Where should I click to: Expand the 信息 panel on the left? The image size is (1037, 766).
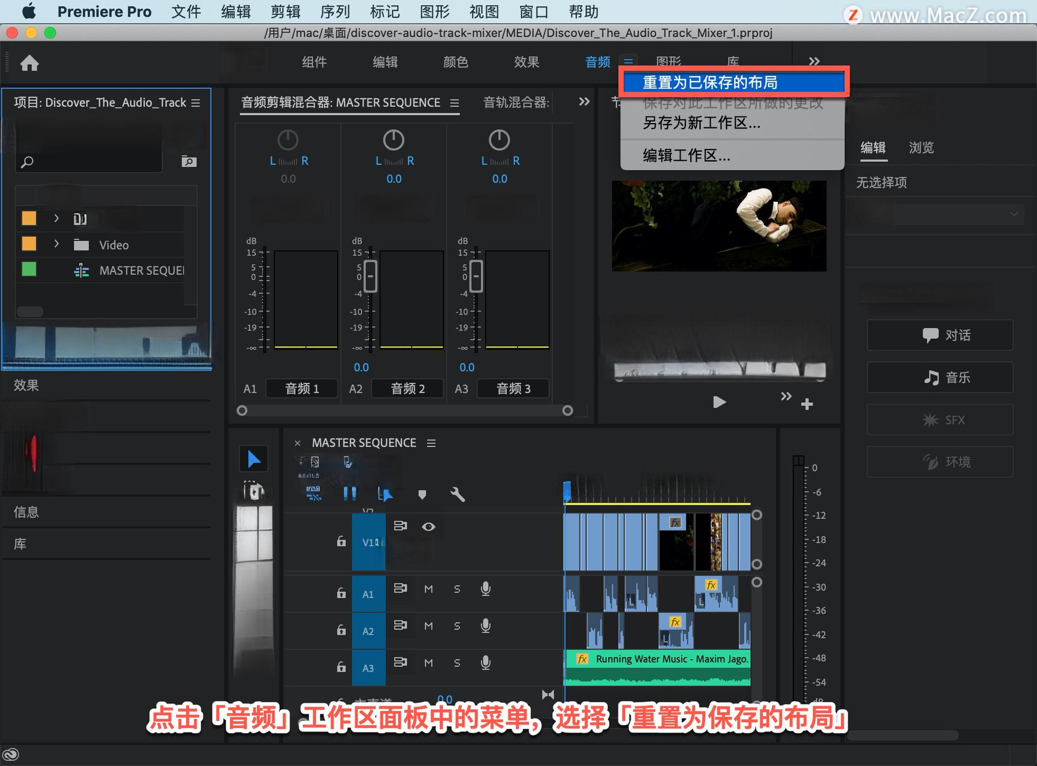click(26, 512)
